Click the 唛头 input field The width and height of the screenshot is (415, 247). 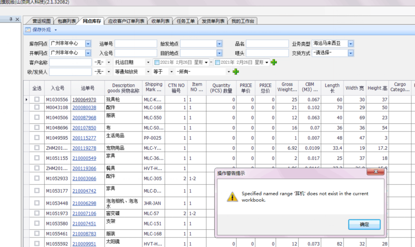[x=267, y=53]
